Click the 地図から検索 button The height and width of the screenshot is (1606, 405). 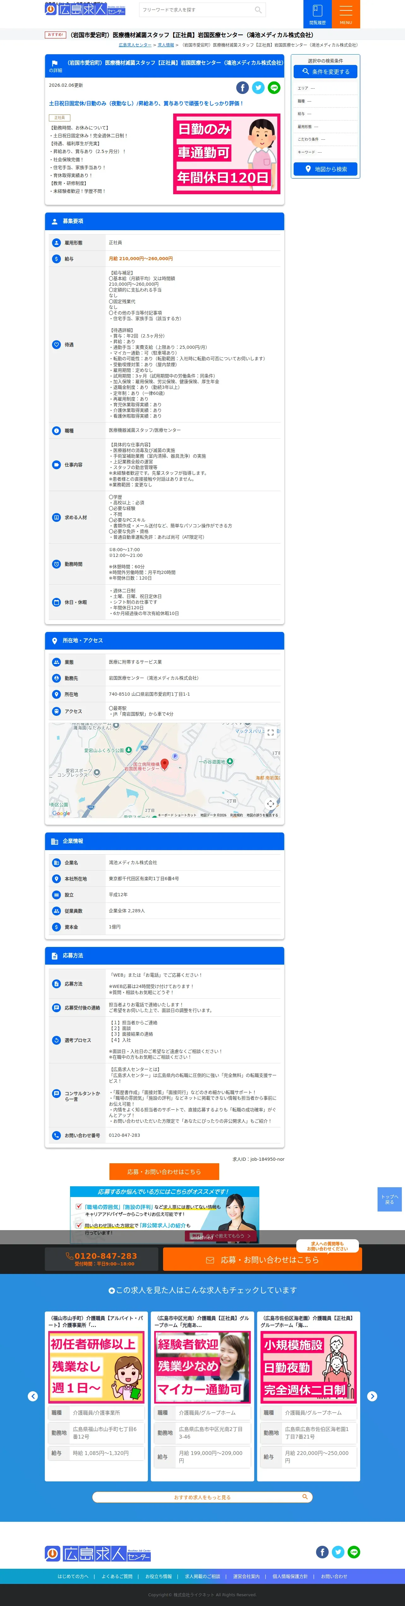(x=325, y=169)
